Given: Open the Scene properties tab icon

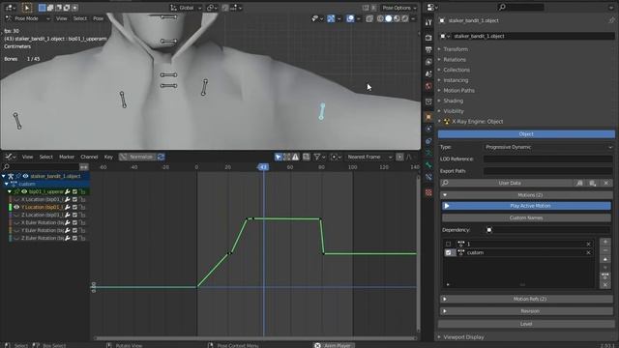Looking at the screenshot, I should click(x=428, y=73).
